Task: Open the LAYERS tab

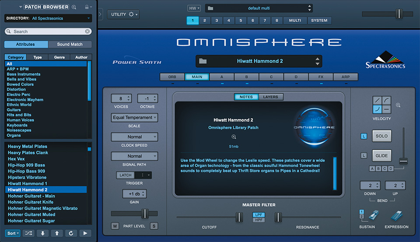Action: point(270,97)
